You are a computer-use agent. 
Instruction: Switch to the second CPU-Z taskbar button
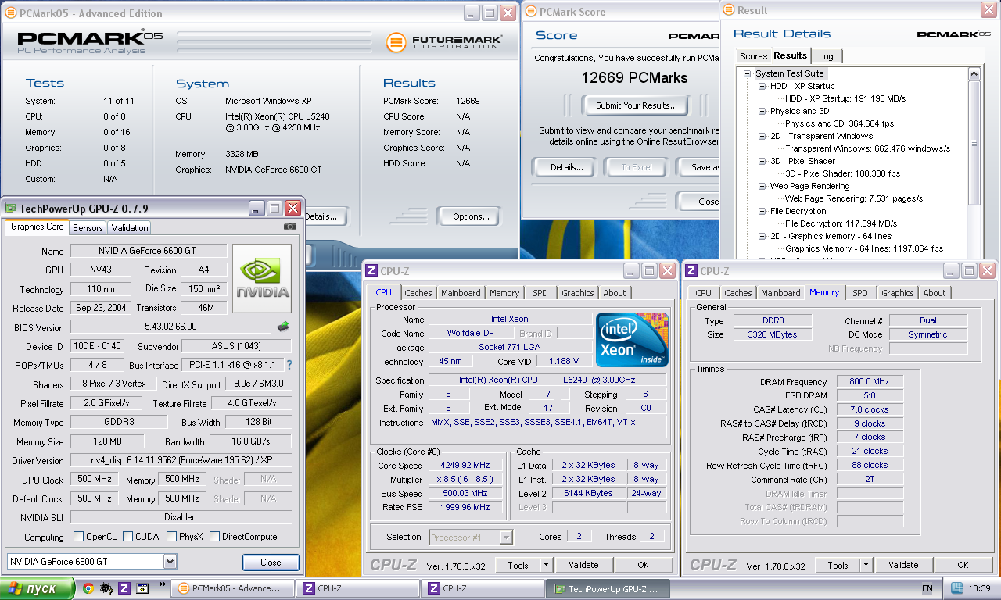tap(483, 588)
